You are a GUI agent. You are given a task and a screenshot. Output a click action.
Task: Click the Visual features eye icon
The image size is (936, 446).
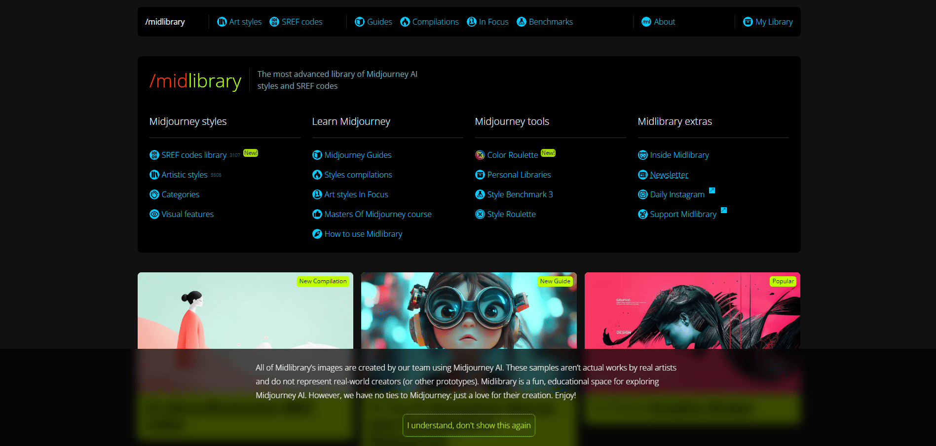coord(154,214)
